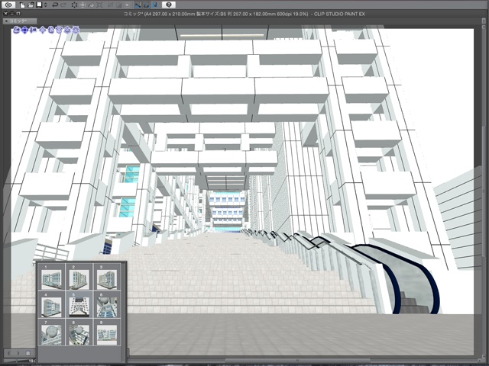Select the object 3D rotate manipulator icon
The height and width of the screenshot is (366, 489).
(51, 30)
